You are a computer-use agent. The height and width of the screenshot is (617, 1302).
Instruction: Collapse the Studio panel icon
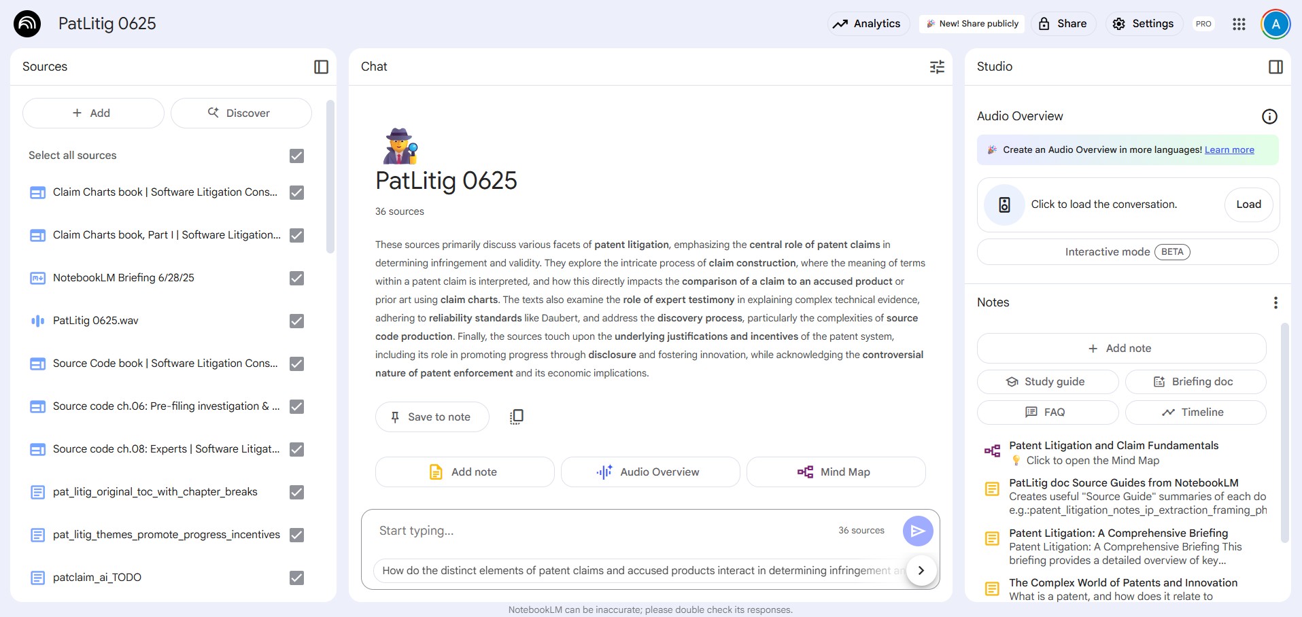1275,67
